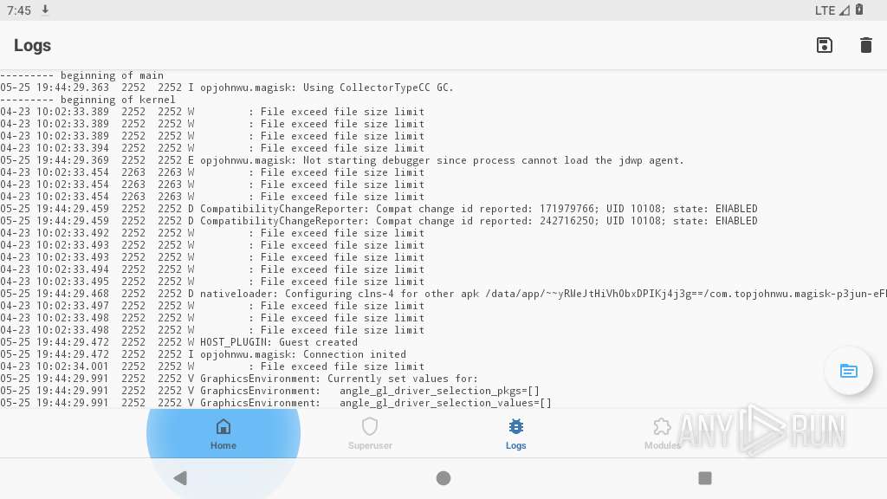
Task: Tap the 7:45 clock in the status bar
Action: click(19, 10)
